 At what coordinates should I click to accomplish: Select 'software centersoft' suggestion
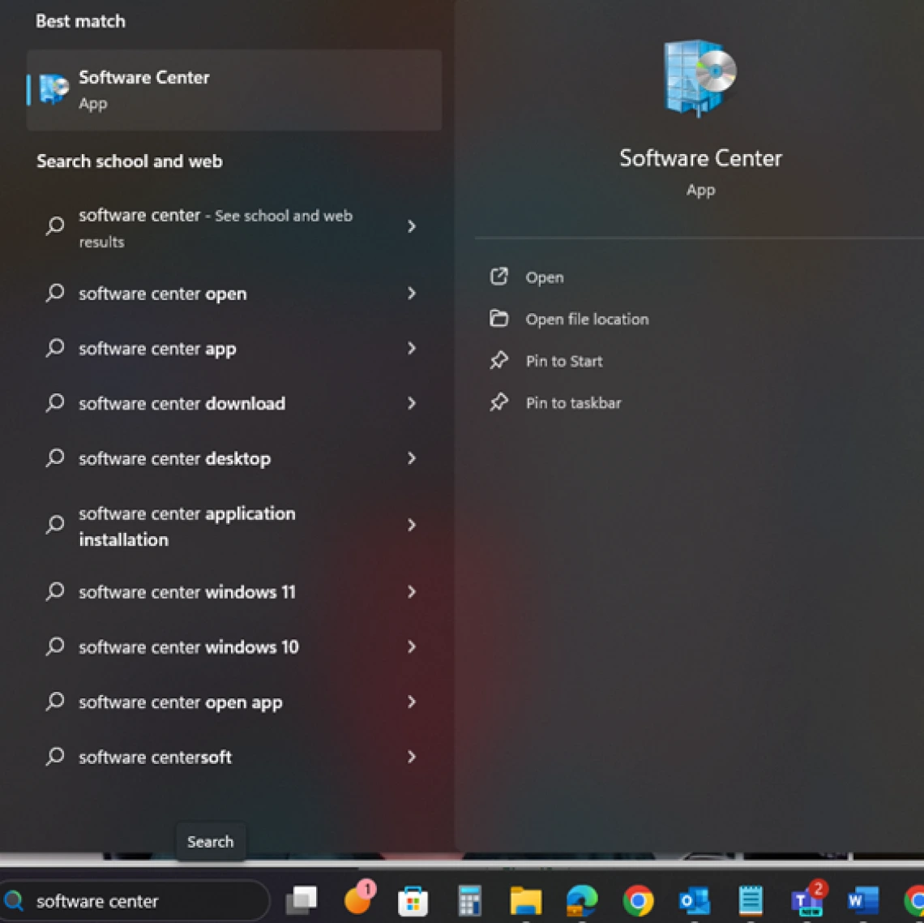[x=234, y=757]
